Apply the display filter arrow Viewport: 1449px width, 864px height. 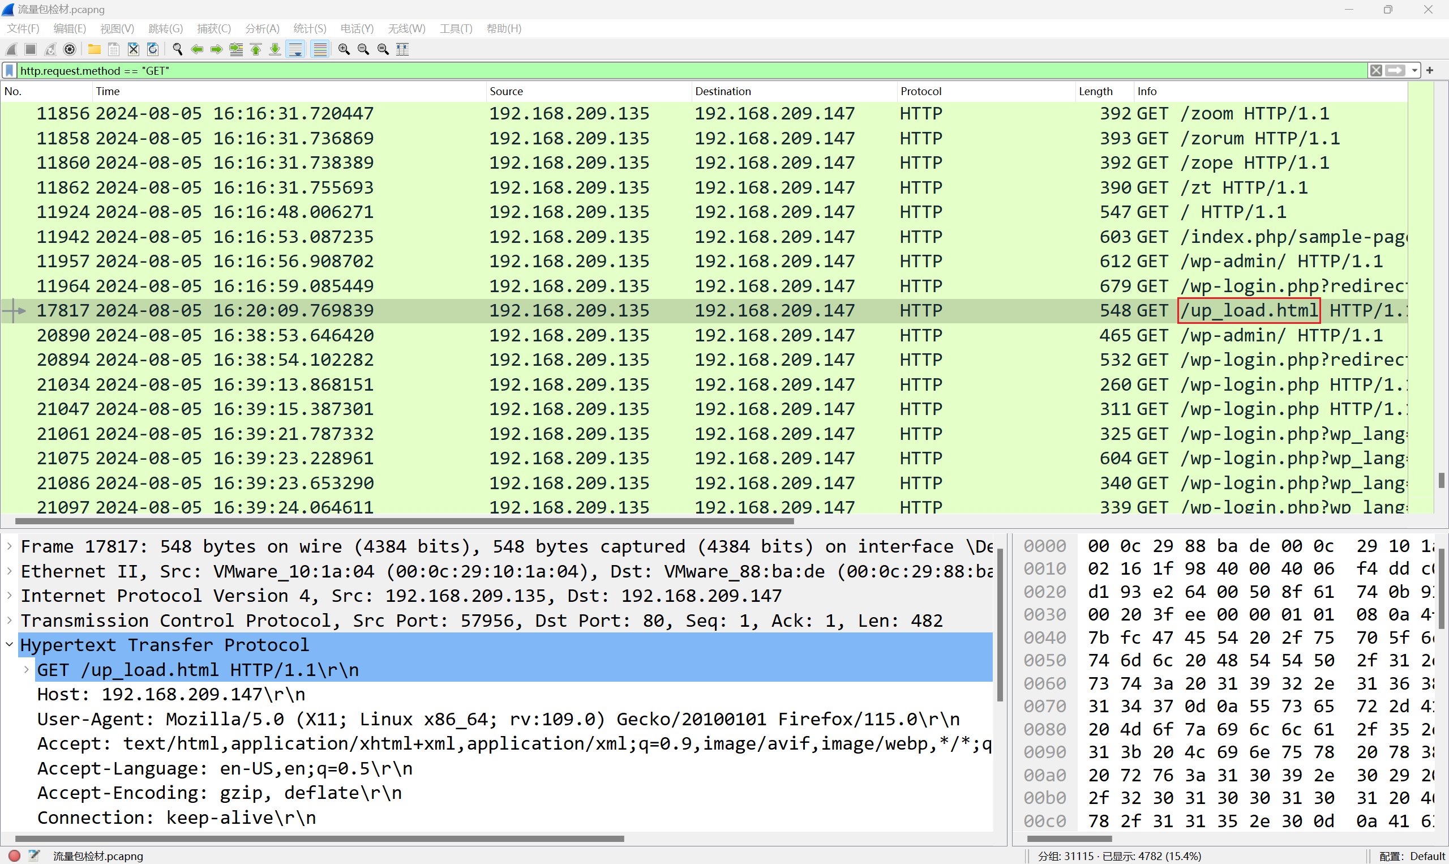pyautogui.click(x=1395, y=70)
